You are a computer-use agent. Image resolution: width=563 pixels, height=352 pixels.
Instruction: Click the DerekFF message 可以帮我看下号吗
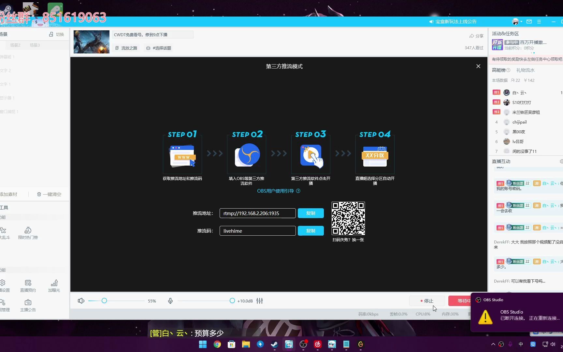click(x=519, y=281)
